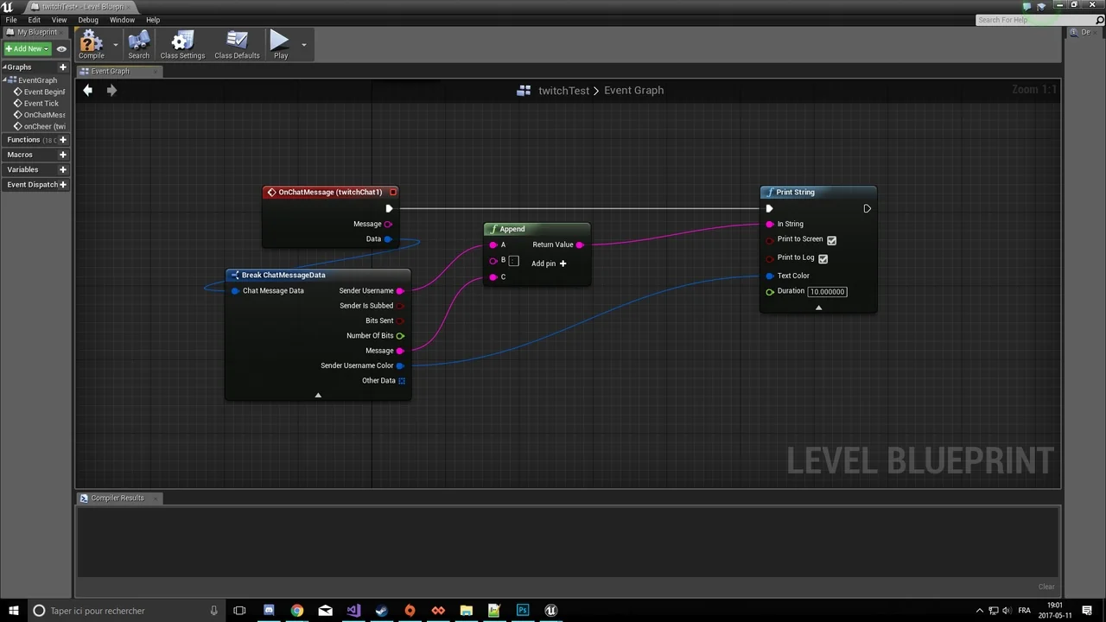Image resolution: width=1106 pixels, height=622 pixels.
Task: Open the Debug menu
Action: 88,20
